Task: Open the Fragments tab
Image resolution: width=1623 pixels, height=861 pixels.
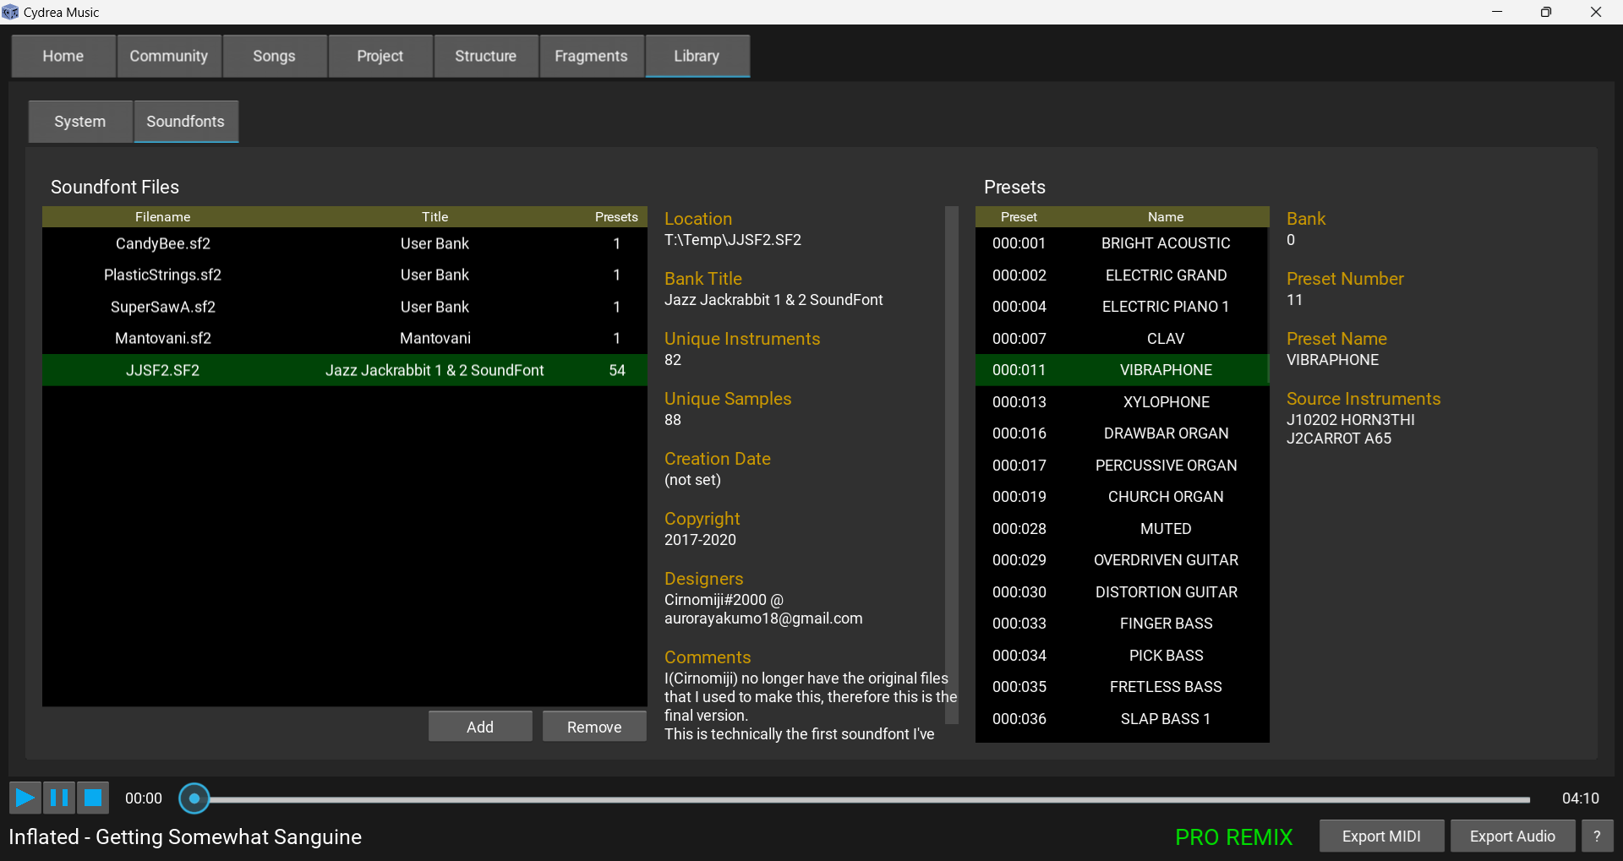Action: tap(591, 56)
